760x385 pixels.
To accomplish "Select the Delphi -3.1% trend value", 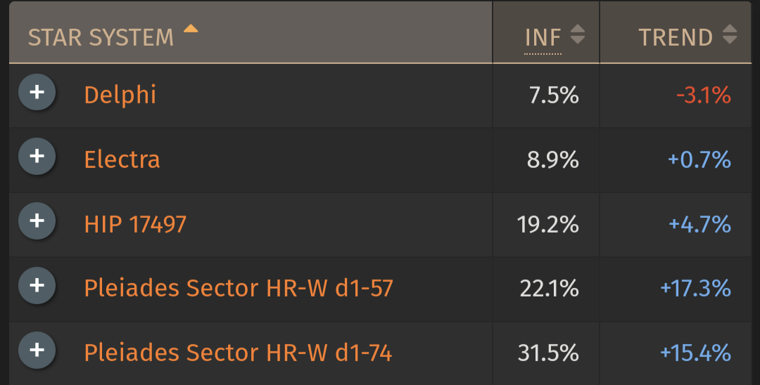I will [704, 96].
